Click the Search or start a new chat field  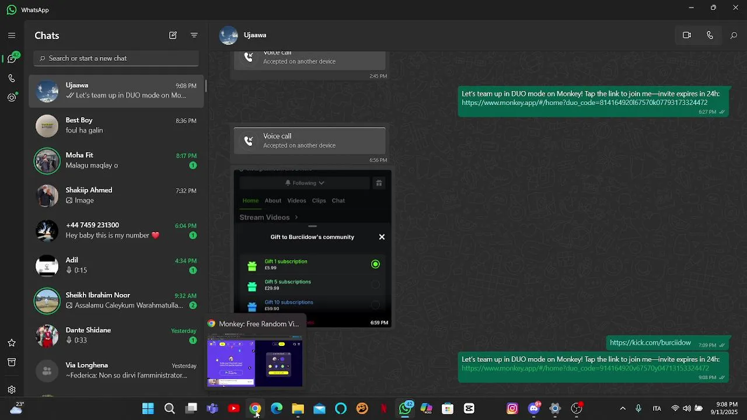click(x=116, y=58)
